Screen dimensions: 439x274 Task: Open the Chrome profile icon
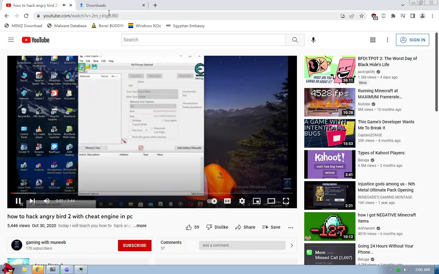click(x=423, y=16)
